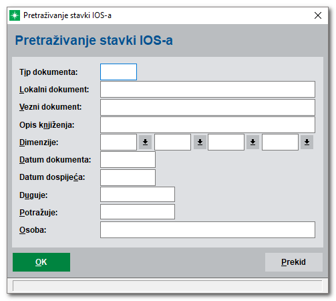
Task: Open the second Dimenzije lookup arrow
Action: pos(200,142)
